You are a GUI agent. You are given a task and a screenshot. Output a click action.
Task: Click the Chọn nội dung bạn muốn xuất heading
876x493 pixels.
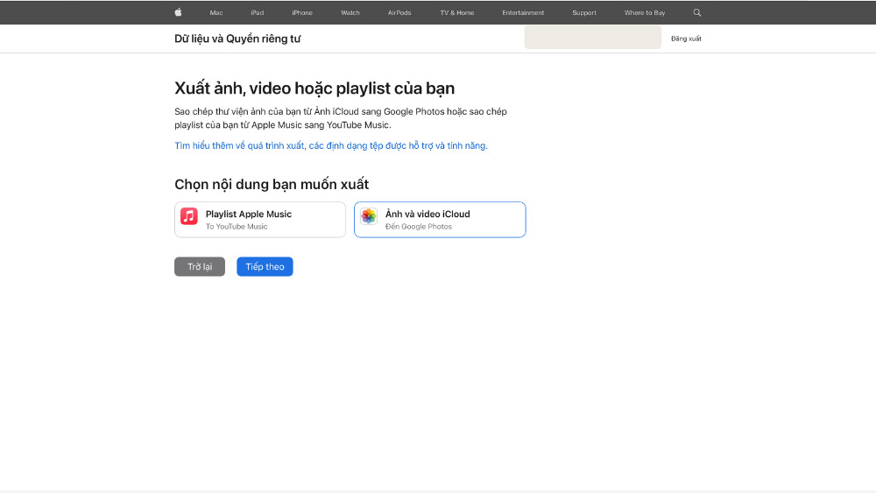point(272,184)
